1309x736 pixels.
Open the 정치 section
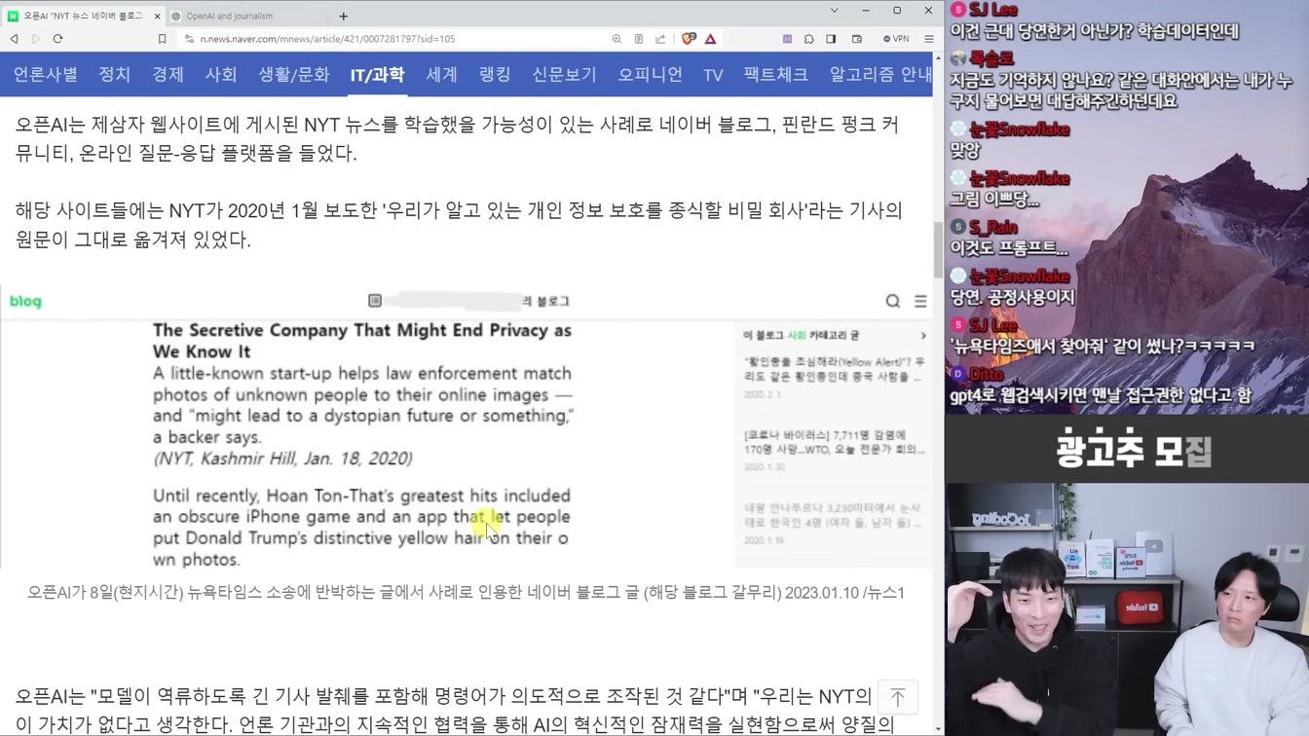coord(115,75)
